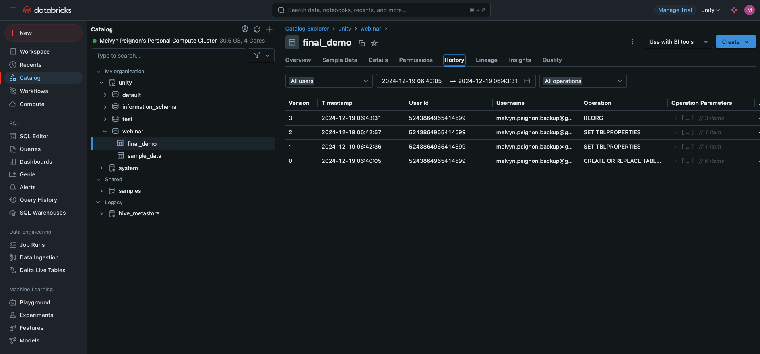Click the catalog settings gear icon

coord(245,29)
